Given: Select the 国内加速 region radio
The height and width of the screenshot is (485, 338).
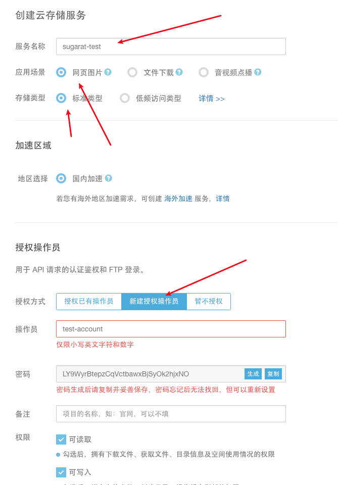Looking at the screenshot, I should (61, 178).
